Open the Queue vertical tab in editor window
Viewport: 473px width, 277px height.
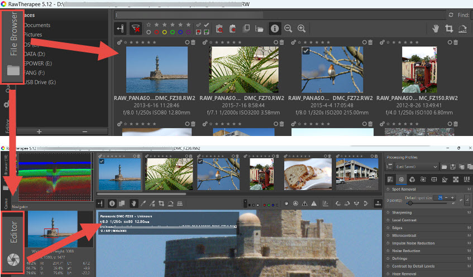point(6,203)
